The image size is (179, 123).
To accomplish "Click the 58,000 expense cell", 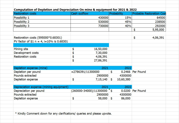I will tap(103, 98).
